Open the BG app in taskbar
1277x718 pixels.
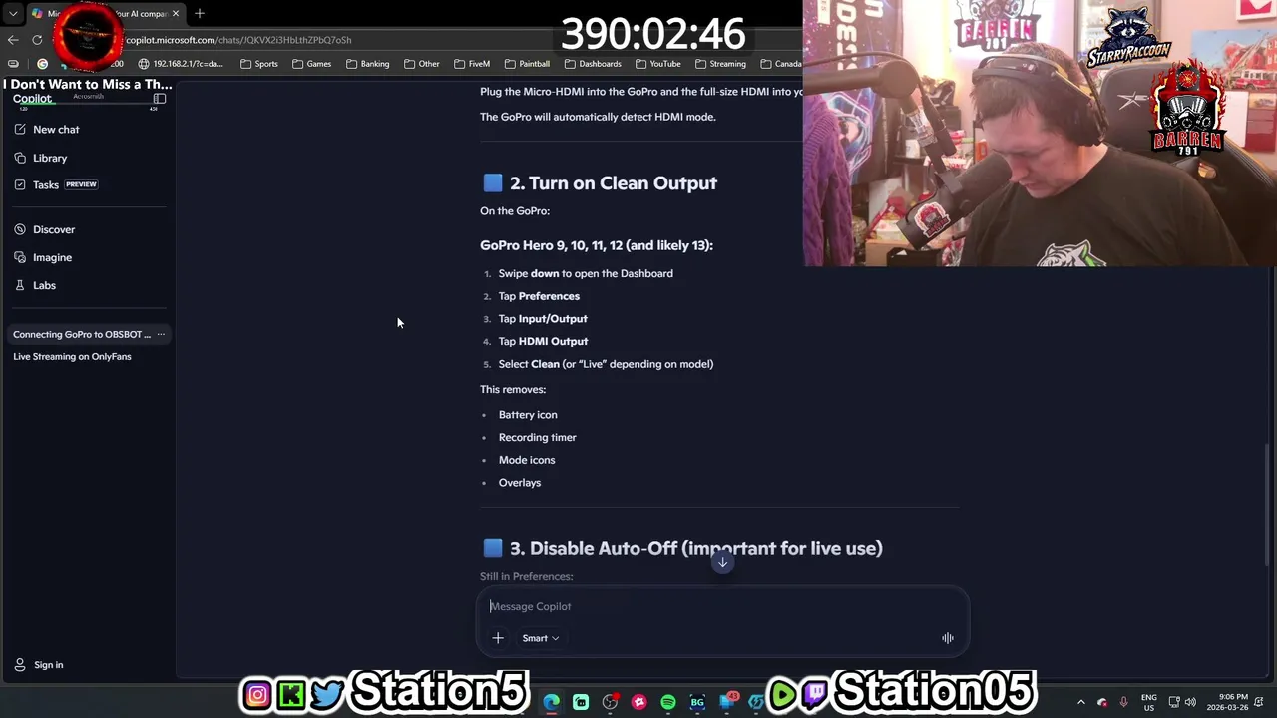pos(697,702)
